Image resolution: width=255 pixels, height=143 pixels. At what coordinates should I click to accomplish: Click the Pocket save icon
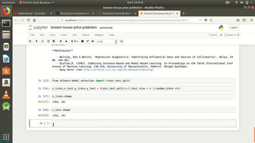point(206,20)
